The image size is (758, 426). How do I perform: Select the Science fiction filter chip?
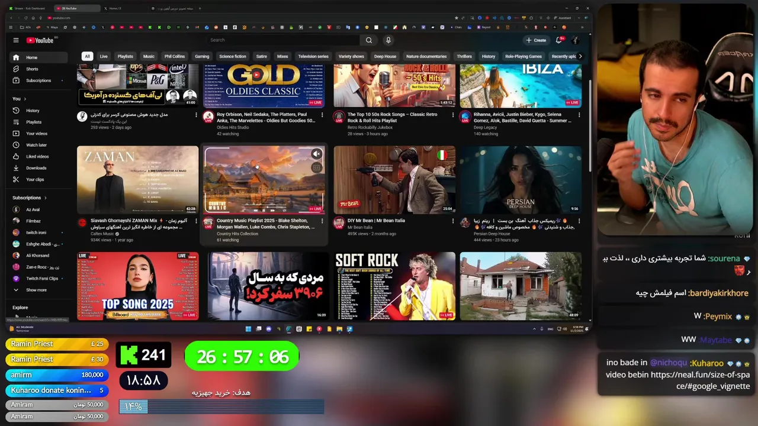coord(233,56)
